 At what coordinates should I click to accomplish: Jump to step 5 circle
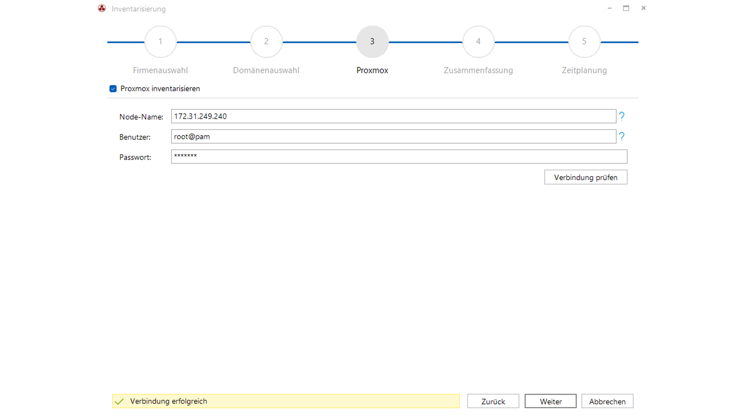[x=584, y=42]
